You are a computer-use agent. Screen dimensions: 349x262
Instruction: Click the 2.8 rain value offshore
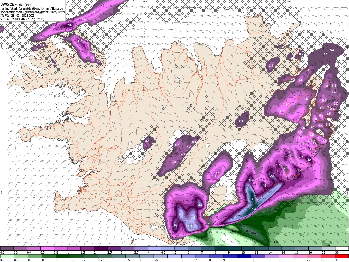click(x=248, y=231)
